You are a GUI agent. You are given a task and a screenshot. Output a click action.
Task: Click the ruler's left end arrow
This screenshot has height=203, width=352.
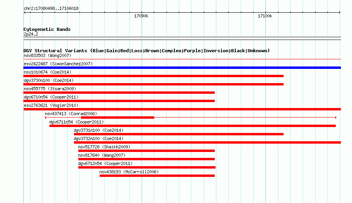click(x=25, y=12)
